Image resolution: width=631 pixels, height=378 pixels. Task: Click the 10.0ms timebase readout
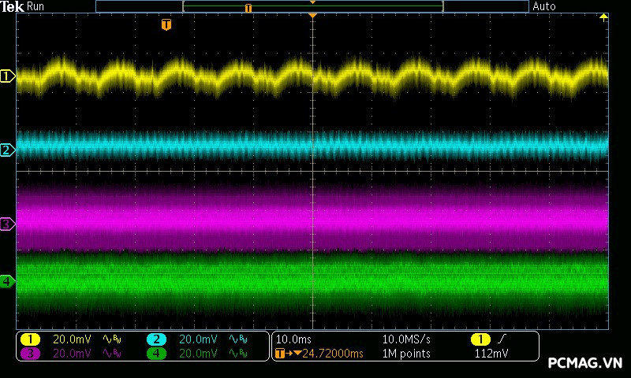coord(293,339)
